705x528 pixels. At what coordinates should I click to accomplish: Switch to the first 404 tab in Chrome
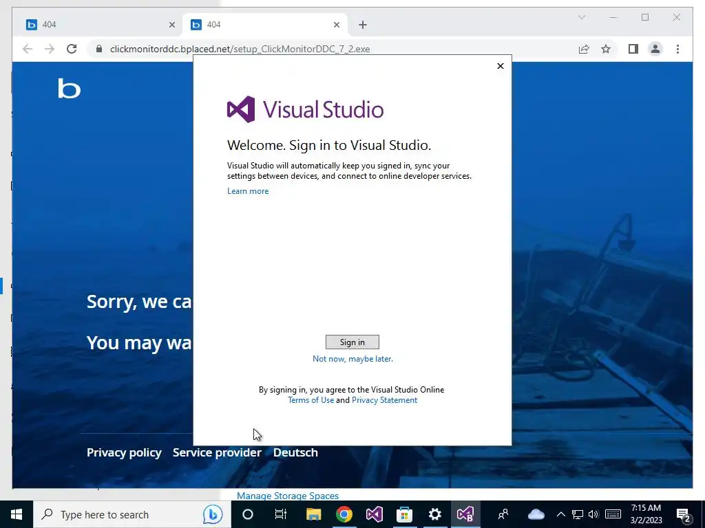(101, 25)
